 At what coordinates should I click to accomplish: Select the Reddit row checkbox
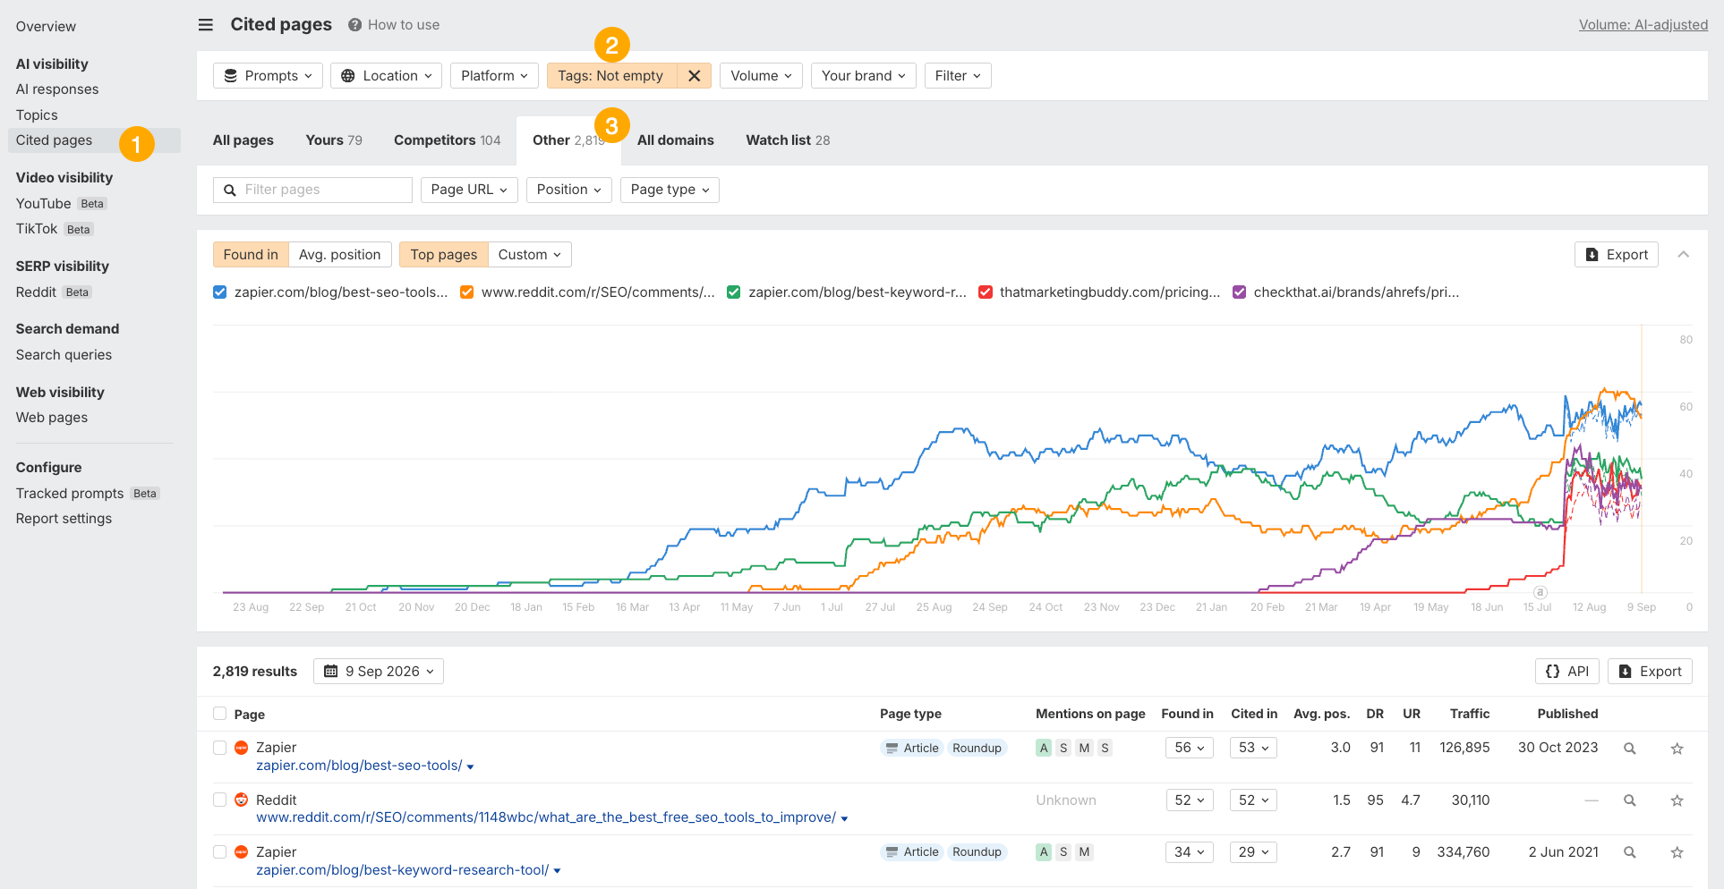point(220,800)
